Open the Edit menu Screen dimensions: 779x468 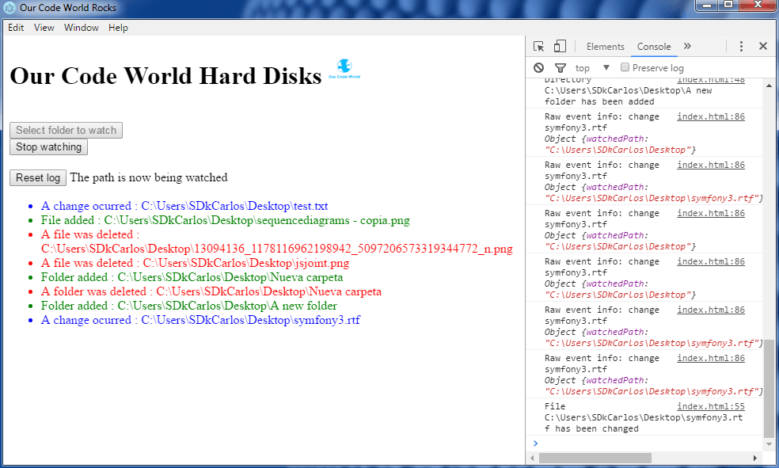16,28
